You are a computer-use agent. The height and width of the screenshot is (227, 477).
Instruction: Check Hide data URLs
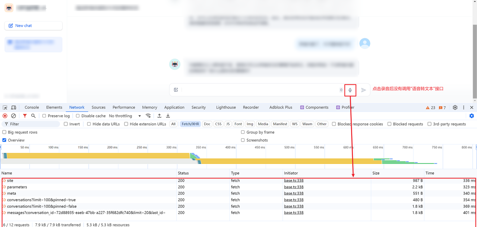pyautogui.click(x=89, y=124)
